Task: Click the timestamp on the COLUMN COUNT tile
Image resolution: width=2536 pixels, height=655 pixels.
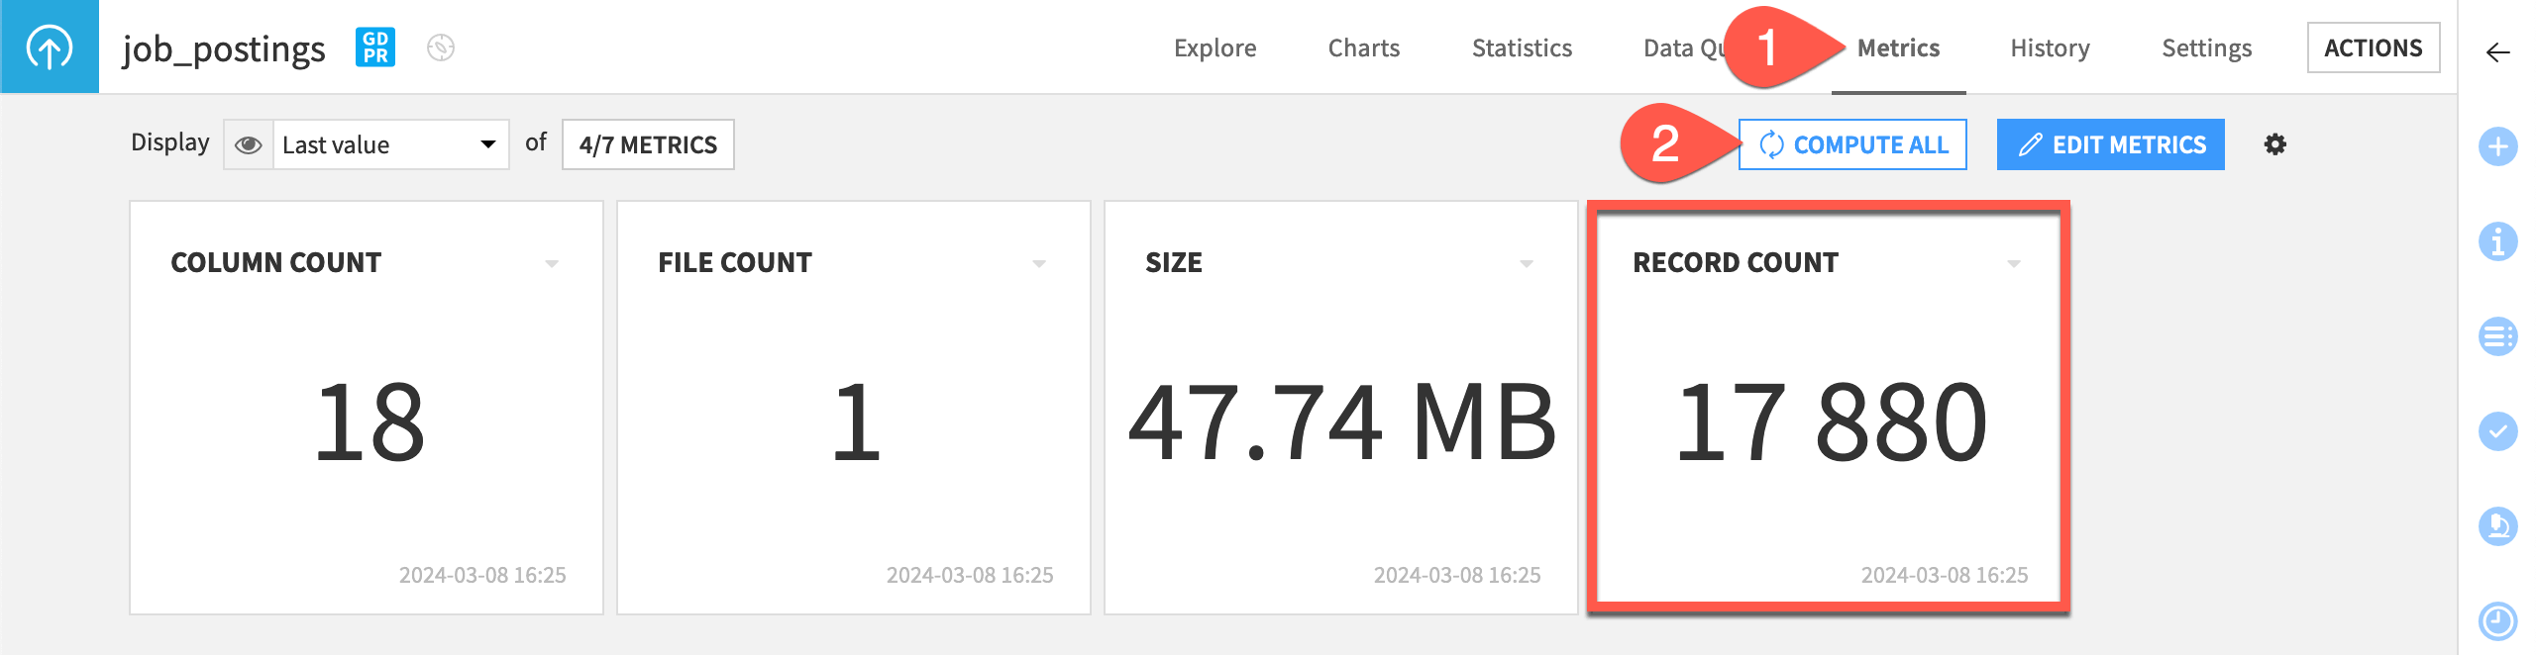Action: click(x=482, y=575)
